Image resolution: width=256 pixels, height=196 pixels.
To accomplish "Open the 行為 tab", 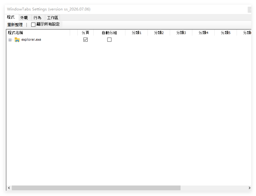I will [37, 18].
